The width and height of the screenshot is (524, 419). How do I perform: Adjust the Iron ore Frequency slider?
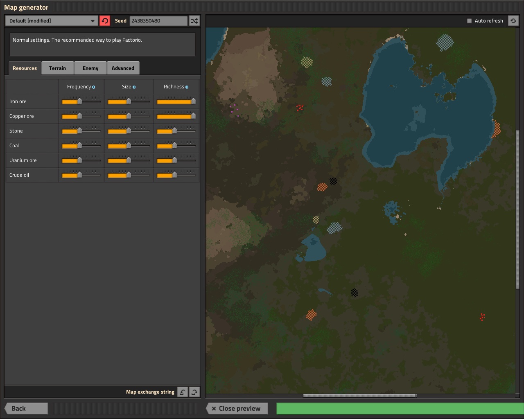(81, 101)
